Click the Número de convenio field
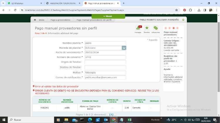This screenshot has height=123, width=220. 105,57
